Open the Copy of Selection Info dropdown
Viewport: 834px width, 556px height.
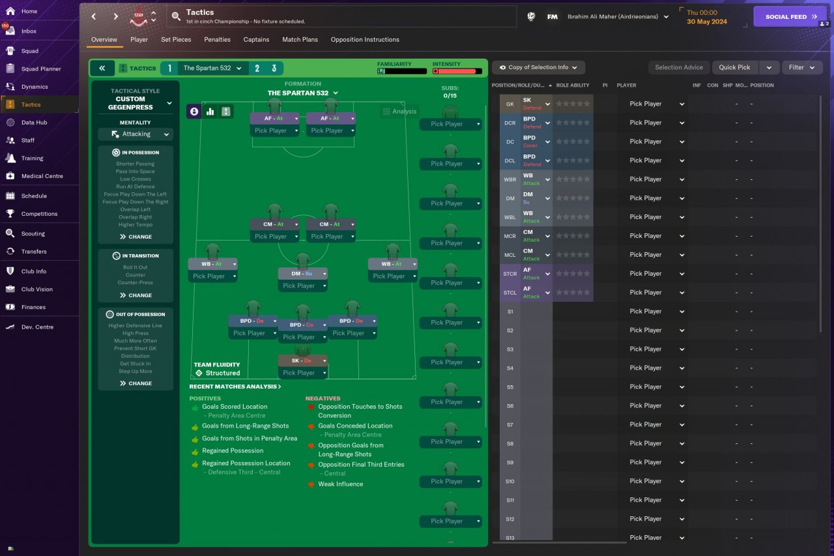click(x=539, y=68)
